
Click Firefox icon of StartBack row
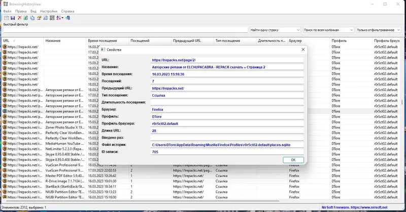point(5,186)
